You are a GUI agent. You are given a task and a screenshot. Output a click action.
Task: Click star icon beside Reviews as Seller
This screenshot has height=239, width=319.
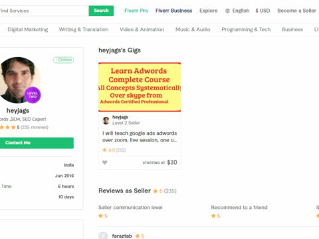click(x=156, y=191)
